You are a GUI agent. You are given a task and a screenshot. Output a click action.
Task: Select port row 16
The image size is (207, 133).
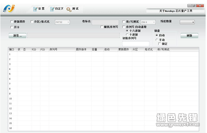pos(103,128)
